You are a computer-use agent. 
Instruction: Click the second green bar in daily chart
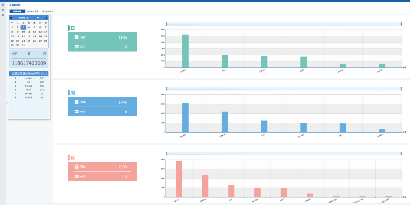(225, 61)
